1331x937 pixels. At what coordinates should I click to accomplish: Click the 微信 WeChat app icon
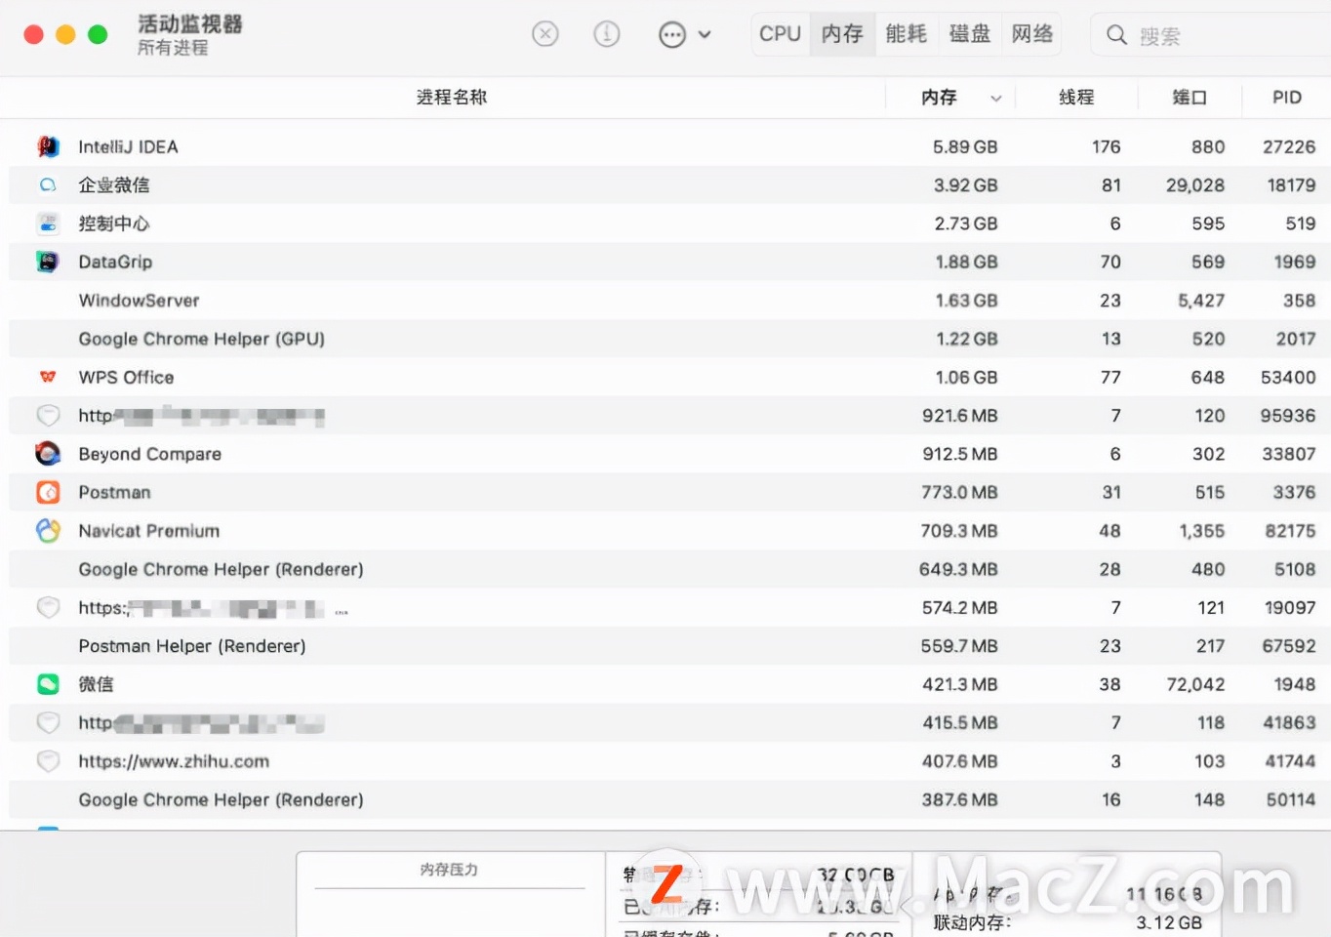(48, 684)
